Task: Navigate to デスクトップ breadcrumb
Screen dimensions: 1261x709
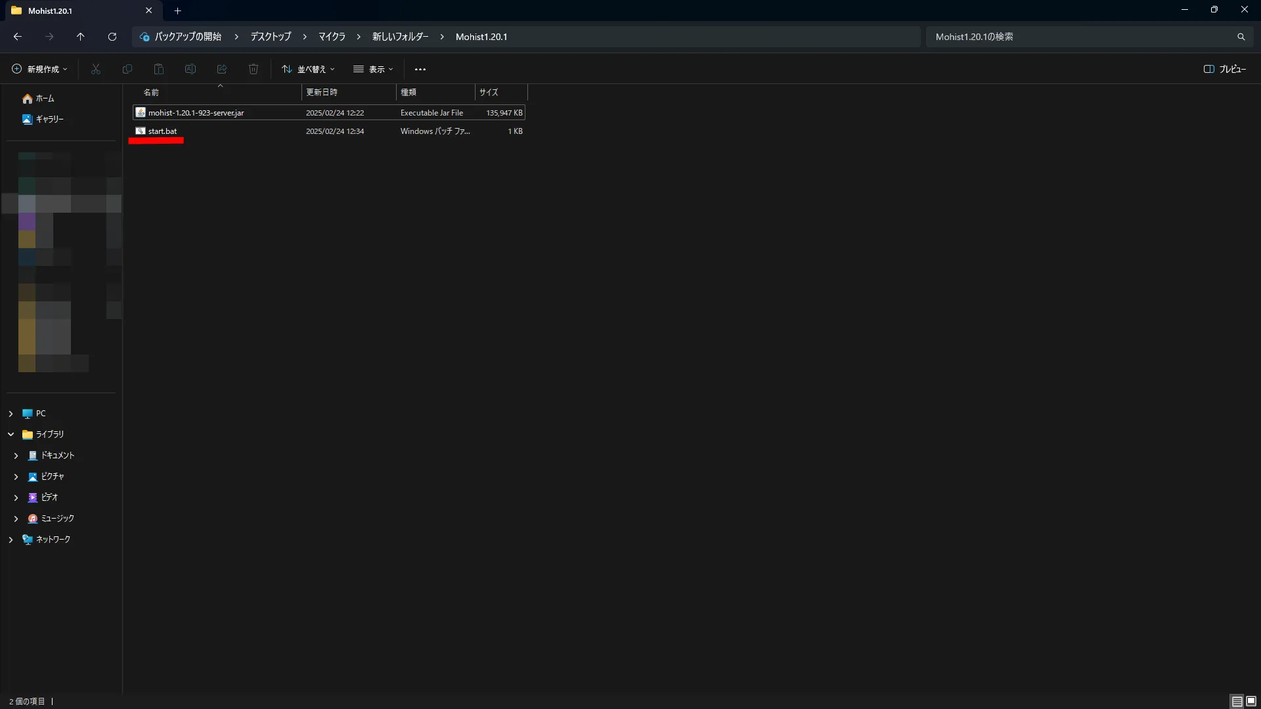Action: 271,37
